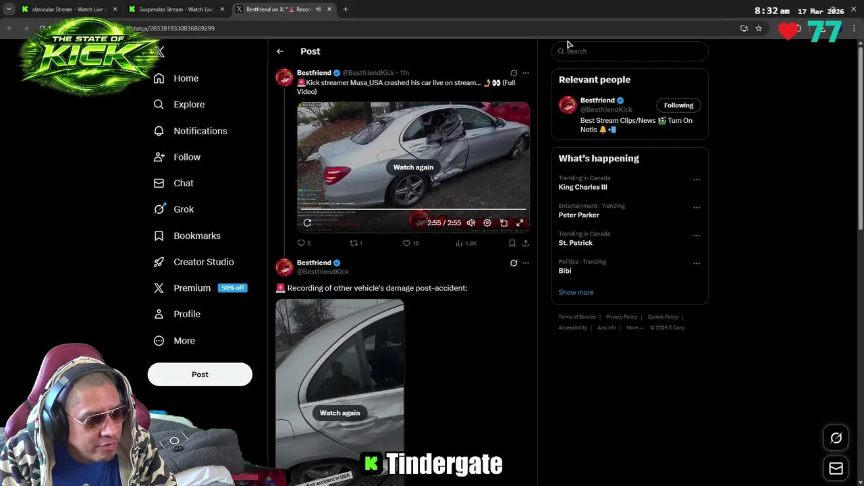Viewport: 864px width, 486px height.
Task: Click the Following button for Bestfriend
Action: click(x=678, y=105)
